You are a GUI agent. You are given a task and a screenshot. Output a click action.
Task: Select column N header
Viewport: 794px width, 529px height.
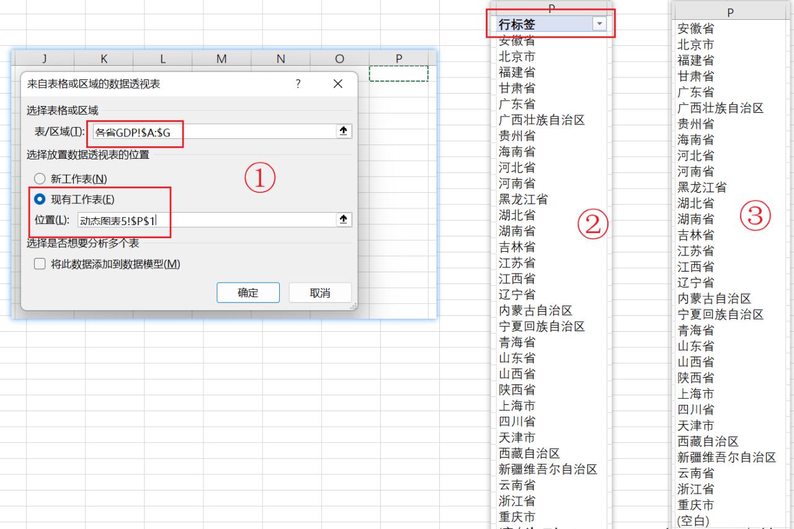point(280,59)
